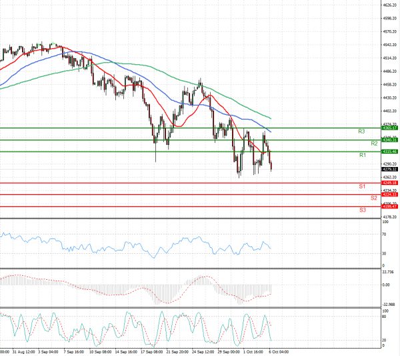
Task: Click the 4178.20 price axis value
Action: click(389, 216)
